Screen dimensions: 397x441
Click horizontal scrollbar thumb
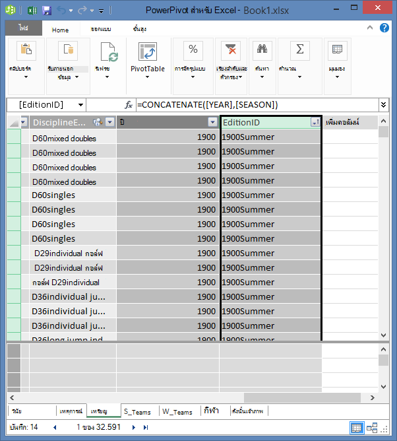click(x=302, y=397)
